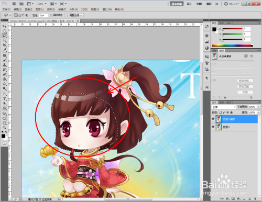Select the History Brush tool

pos(4,70)
